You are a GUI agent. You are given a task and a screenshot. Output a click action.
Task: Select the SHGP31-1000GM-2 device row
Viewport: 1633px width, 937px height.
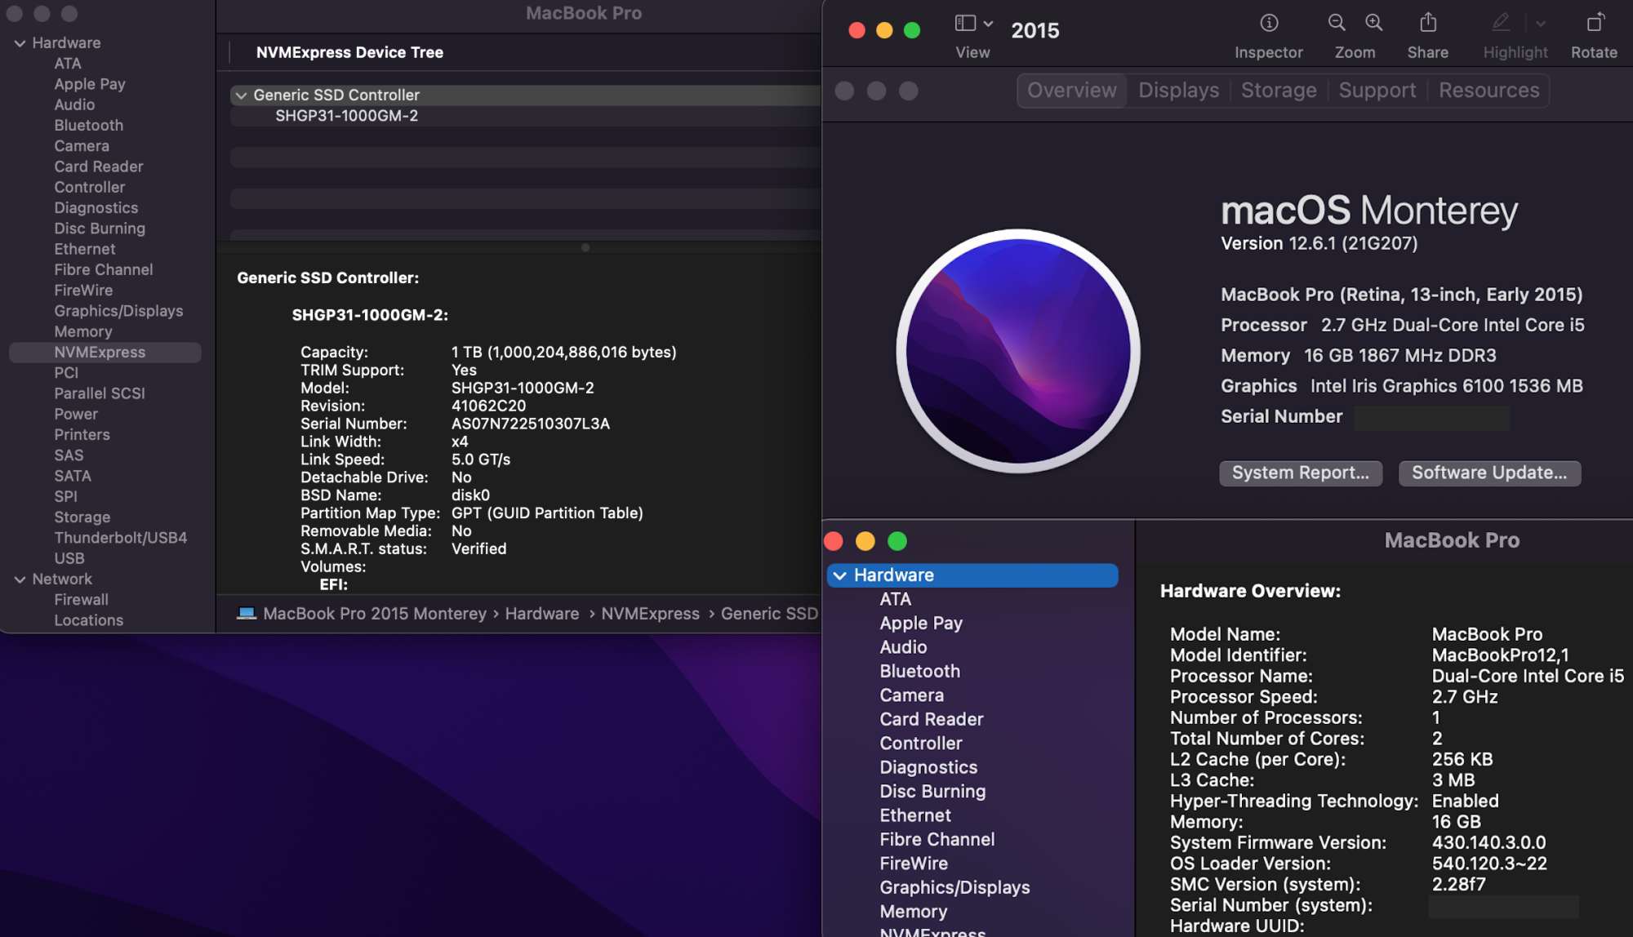(346, 116)
